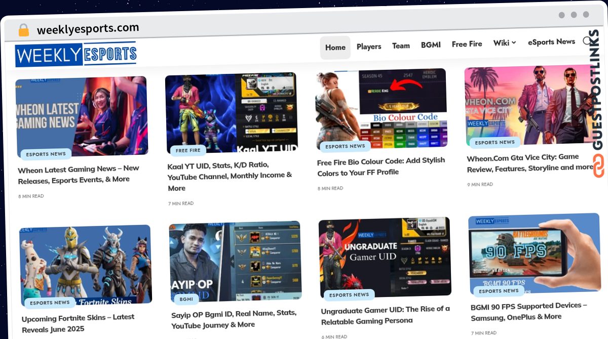Viewport: 608px width, 339px height.
Task: Click Esports News tag on Fortnite Skins card
Action: point(50,303)
